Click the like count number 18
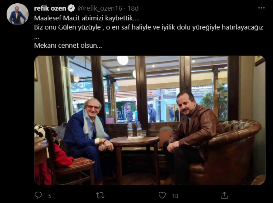The width and height of the screenshot is (273, 203). pyautogui.click(x=175, y=196)
